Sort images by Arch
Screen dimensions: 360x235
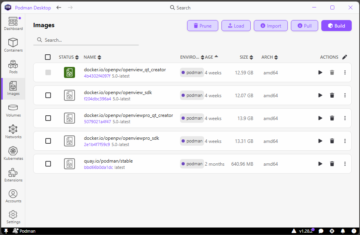pos(270,57)
